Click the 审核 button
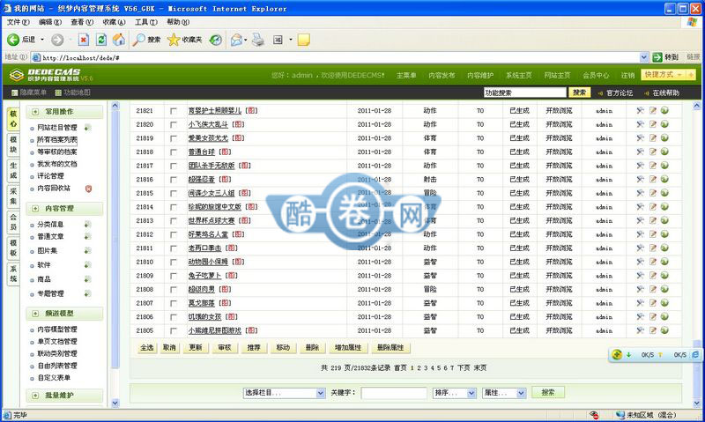Screen dimensions: 705x422 (x=225, y=347)
